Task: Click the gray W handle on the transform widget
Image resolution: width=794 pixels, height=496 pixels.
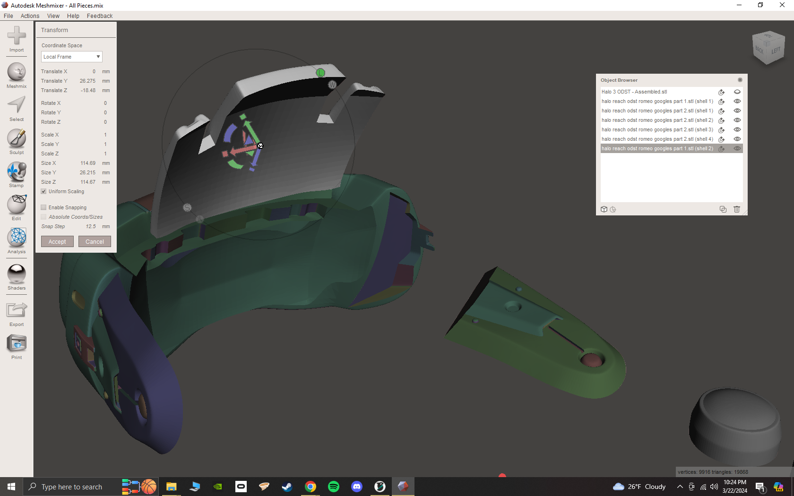Action: (332, 85)
